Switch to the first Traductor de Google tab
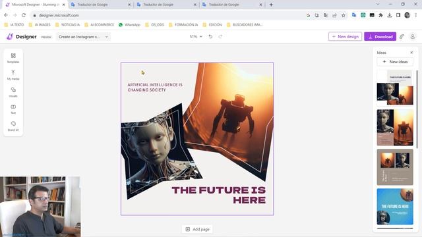The image size is (422, 237). point(101,5)
